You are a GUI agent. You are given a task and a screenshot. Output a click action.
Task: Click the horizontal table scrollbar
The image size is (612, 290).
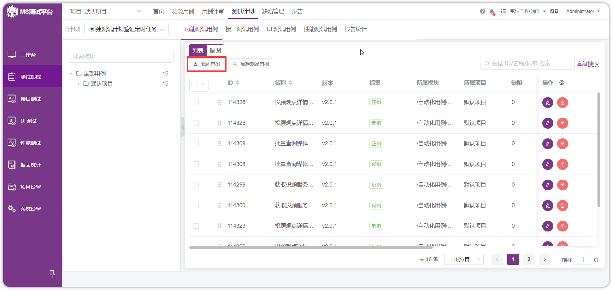click(x=311, y=248)
